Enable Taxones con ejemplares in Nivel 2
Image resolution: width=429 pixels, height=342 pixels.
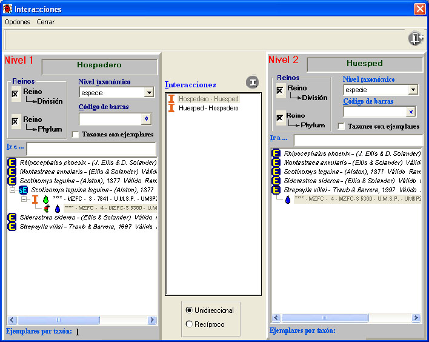[341, 126]
